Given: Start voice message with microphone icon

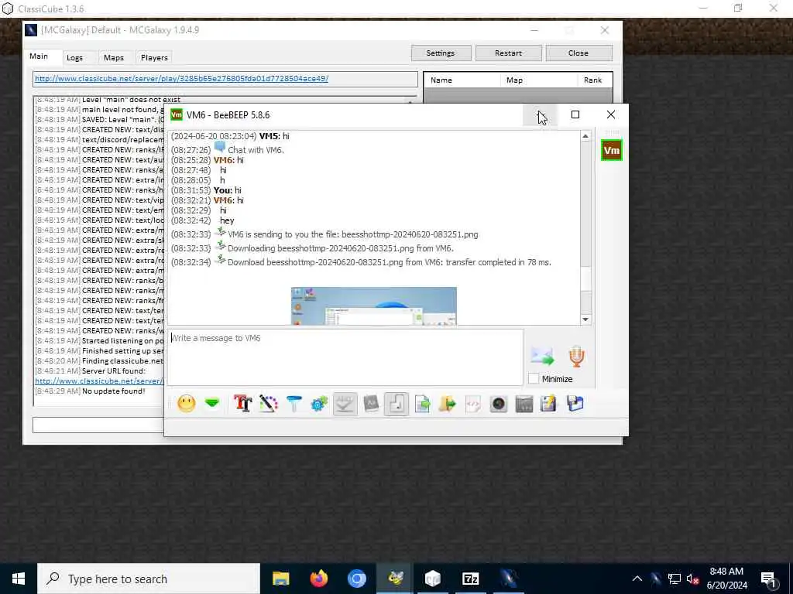Looking at the screenshot, I should [x=576, y=356].
